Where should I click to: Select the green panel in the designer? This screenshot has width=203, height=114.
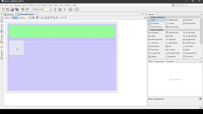(62, 31)
